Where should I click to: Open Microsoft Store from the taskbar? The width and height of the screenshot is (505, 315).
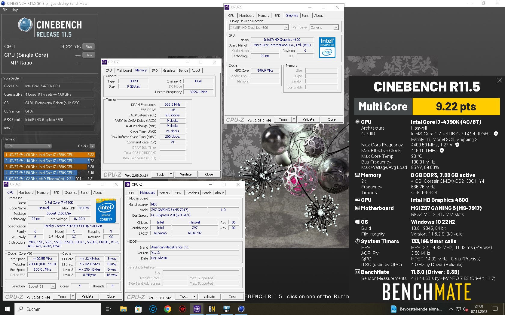(138, 309)
